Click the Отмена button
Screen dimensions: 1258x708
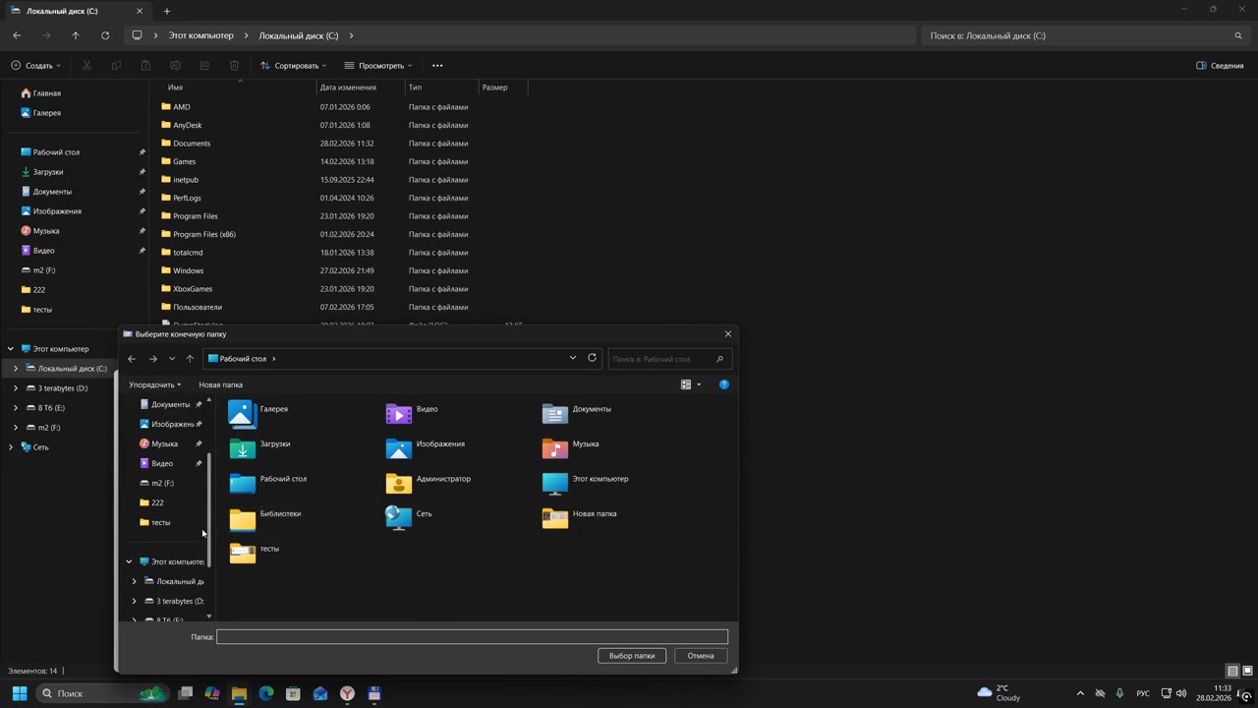pos(701,656)
